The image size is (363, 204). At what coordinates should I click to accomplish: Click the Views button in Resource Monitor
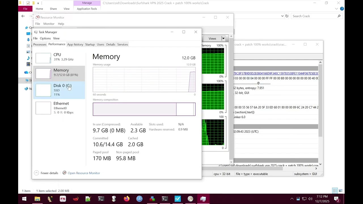click(x=212, y=39)
